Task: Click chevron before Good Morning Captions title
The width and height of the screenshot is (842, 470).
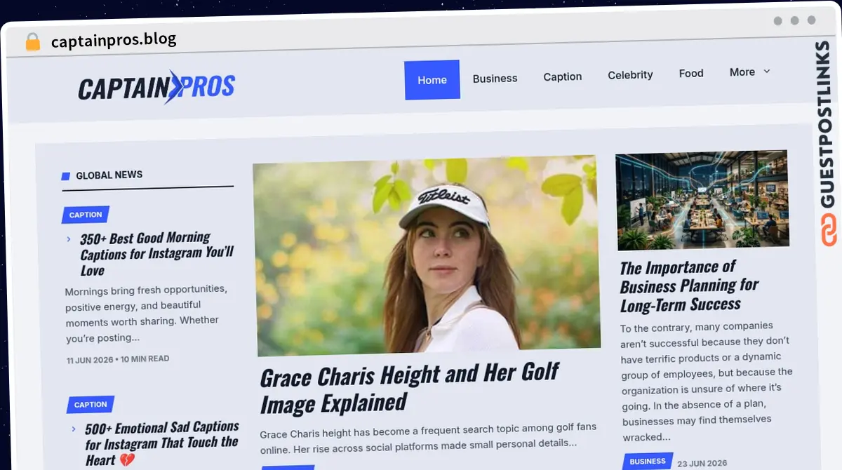Action: pos(69,239)
